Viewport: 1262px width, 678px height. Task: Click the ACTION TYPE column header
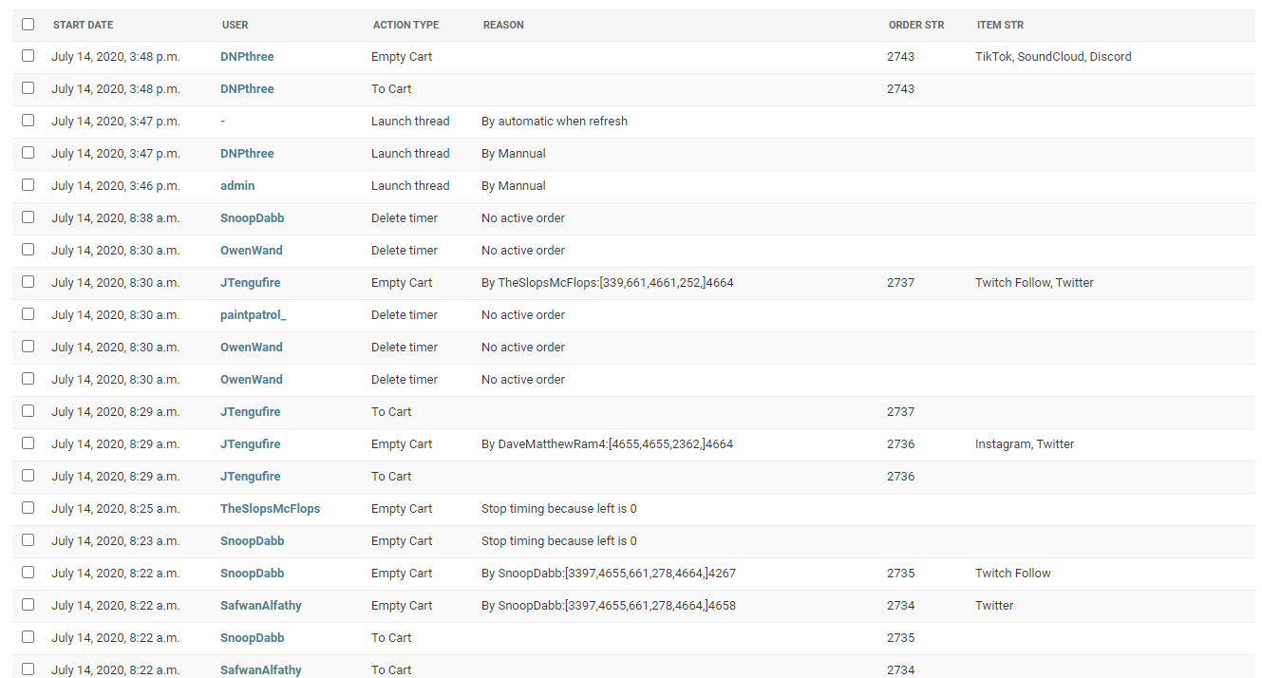[x=405, y=25]
